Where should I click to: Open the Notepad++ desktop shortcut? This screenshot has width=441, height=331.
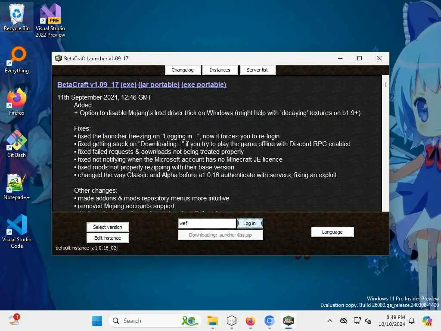point(17,186)
